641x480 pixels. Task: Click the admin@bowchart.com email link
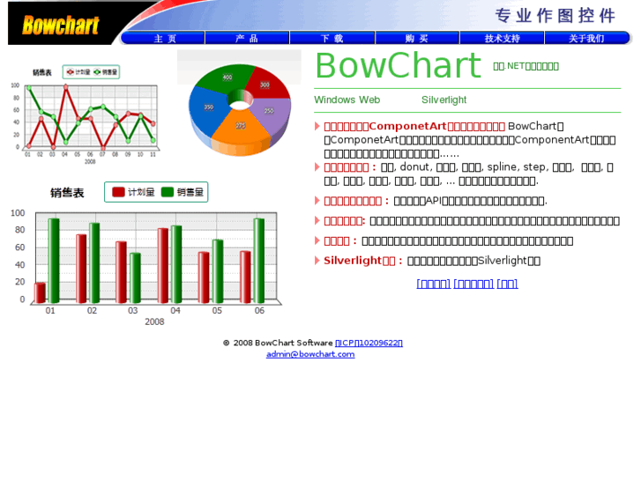(x=310, y=354)
